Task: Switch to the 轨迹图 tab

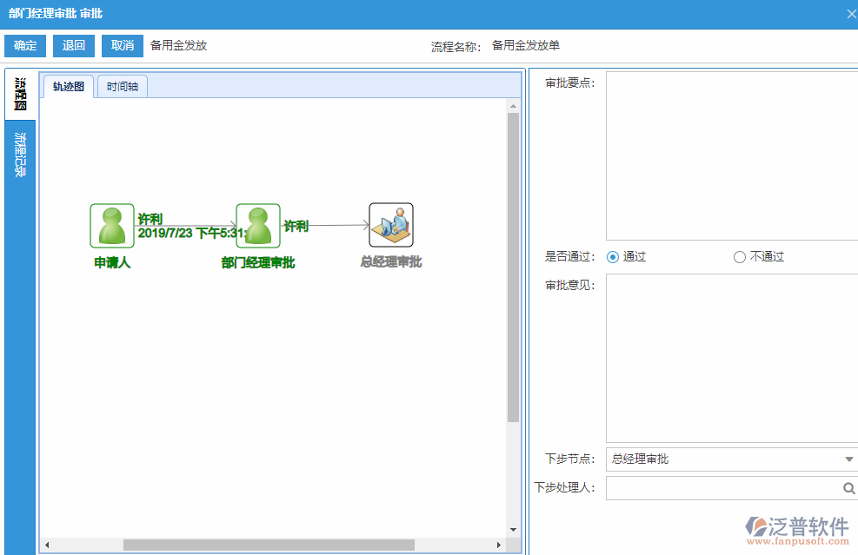Action: (67, 86)
